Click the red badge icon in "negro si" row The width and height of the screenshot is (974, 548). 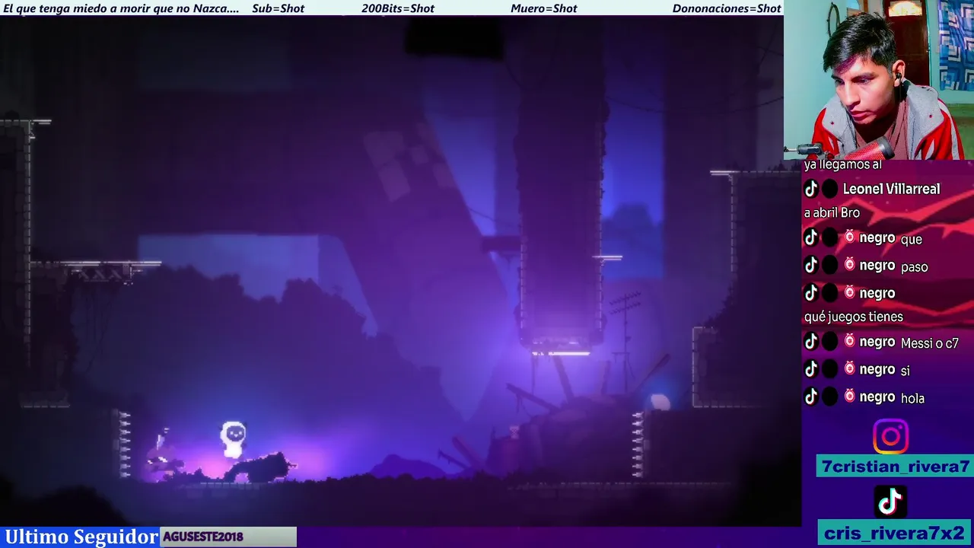pos(849,369)
